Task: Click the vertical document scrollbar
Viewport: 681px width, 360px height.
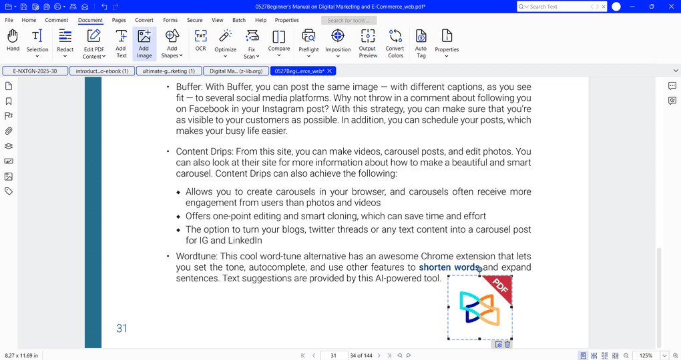Action: coord(659,298)
